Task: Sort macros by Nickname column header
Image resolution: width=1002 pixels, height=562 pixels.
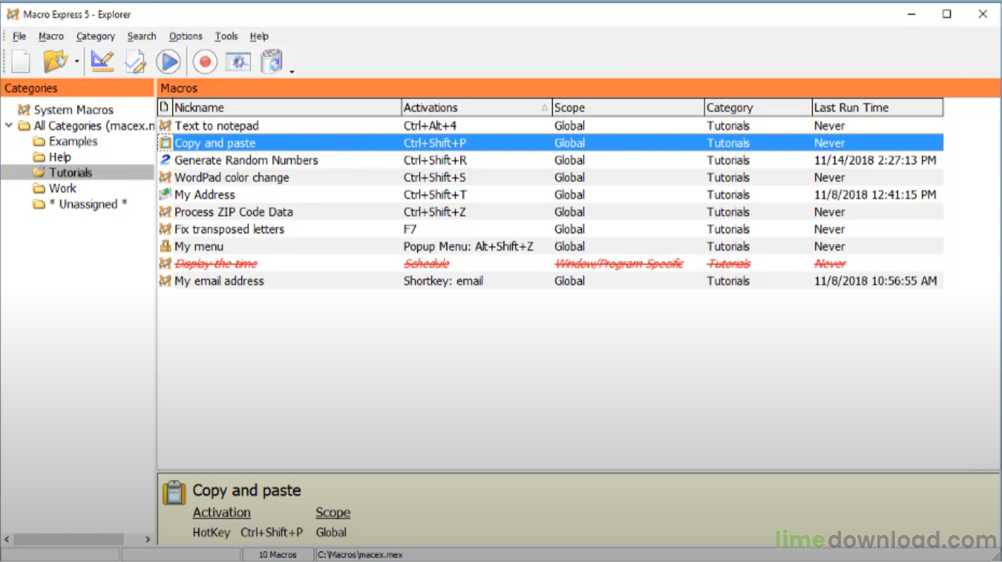Action: coord(285,108)
